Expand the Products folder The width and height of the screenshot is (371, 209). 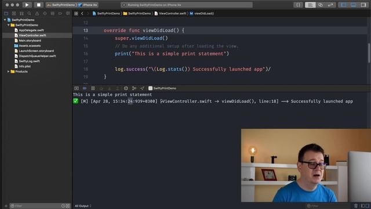9,71
